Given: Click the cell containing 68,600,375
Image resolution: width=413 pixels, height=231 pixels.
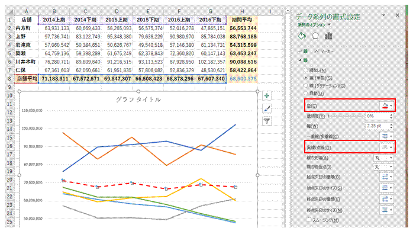Looking at the screenshot, I should click(x=242, y=79).
